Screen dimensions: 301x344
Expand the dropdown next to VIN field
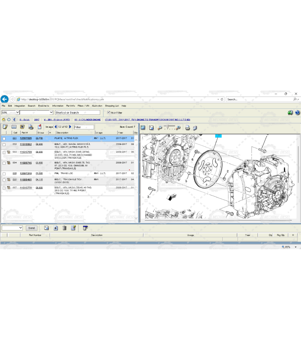51,113
